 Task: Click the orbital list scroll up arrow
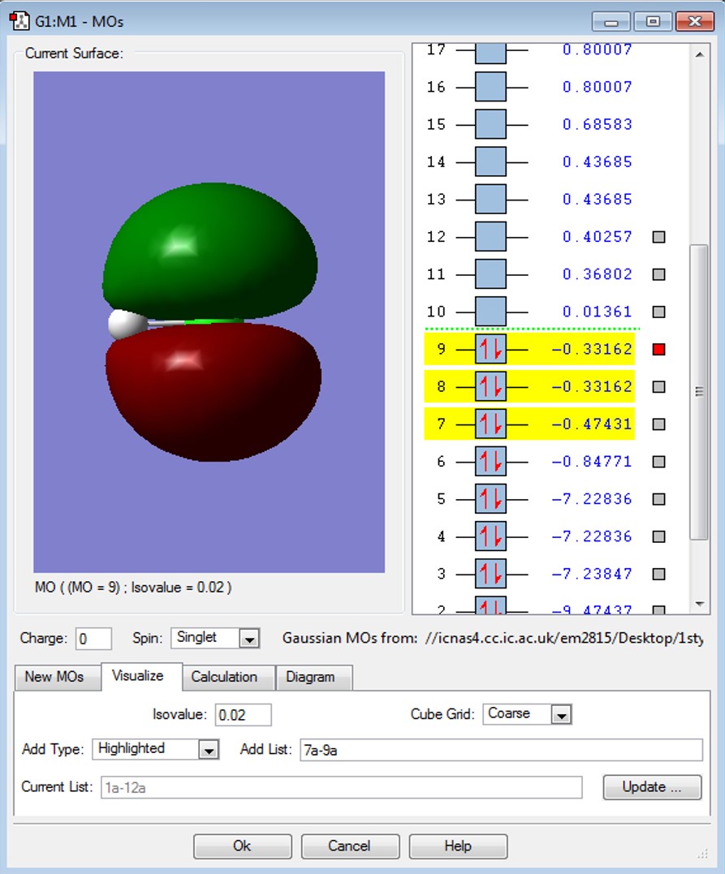coord(699,54)
